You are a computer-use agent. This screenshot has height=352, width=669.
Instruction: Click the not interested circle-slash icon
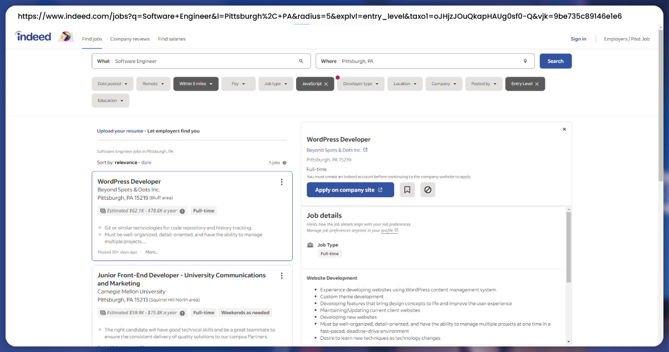click(x=427, y=190)
